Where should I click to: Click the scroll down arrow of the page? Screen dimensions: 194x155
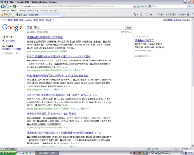192,145
